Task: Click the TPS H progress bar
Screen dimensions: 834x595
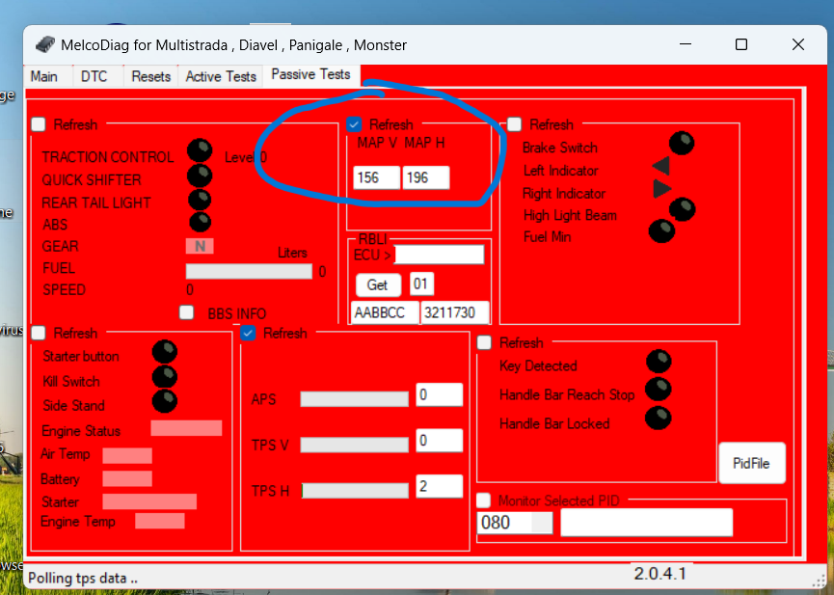Action: pos(354,490)
